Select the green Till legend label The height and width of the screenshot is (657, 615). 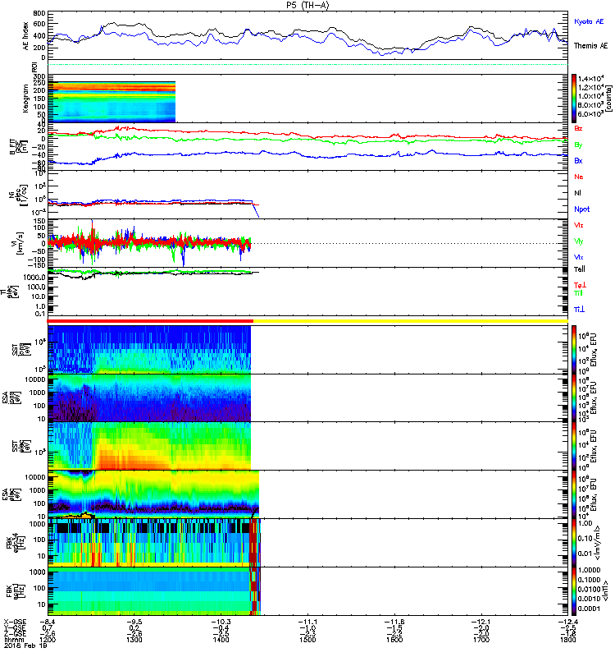(578, 293)
